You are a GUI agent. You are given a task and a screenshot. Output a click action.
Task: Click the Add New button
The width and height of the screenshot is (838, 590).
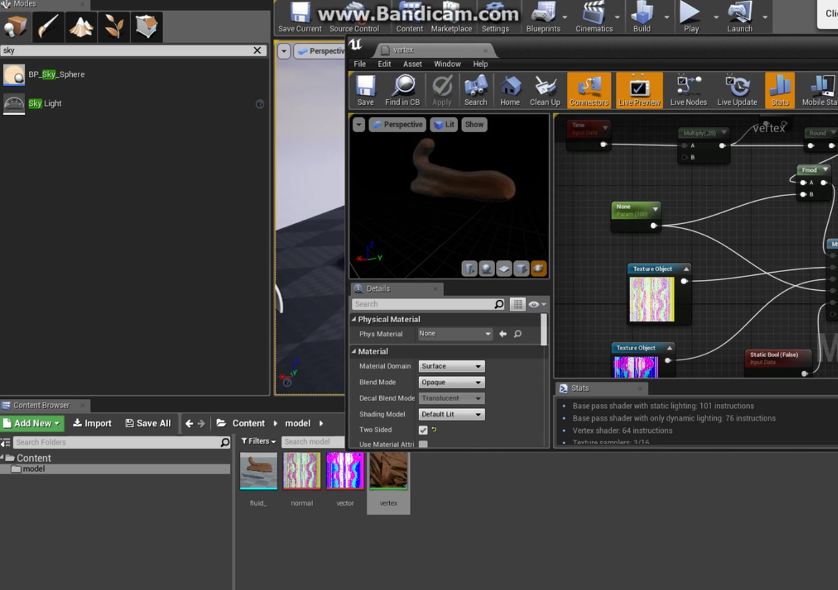(33, 423)
